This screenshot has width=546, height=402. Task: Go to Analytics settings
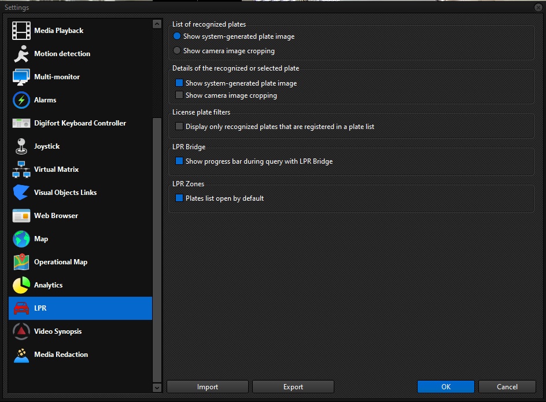(80, 285)
